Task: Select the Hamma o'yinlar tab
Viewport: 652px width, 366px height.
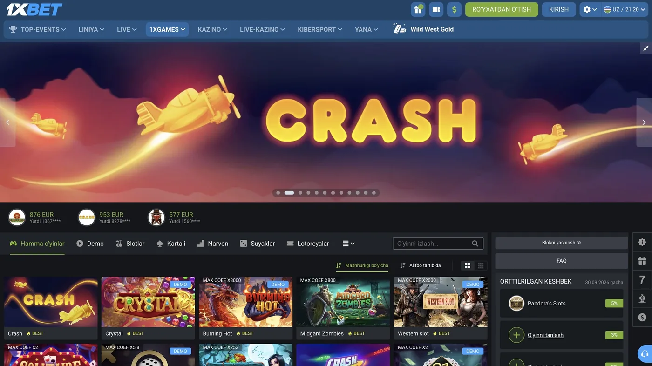Action: pyautogui.click(x=37, y=244)
